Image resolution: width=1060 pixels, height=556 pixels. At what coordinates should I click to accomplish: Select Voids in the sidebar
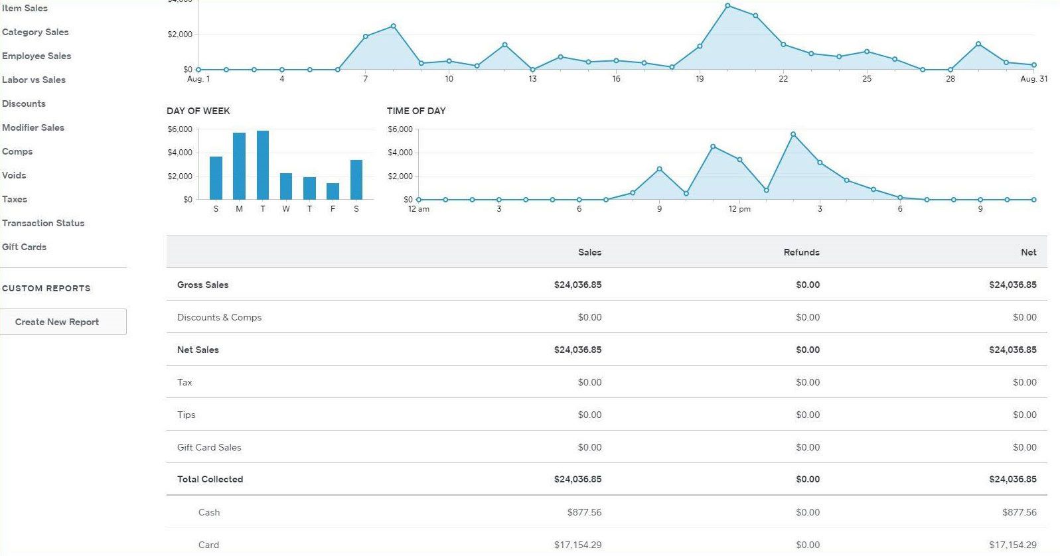tap(14, 175)
